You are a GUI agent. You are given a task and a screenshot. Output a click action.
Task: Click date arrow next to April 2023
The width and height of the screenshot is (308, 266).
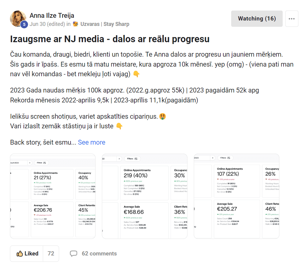pyautogui.click(x=30, y=163)
